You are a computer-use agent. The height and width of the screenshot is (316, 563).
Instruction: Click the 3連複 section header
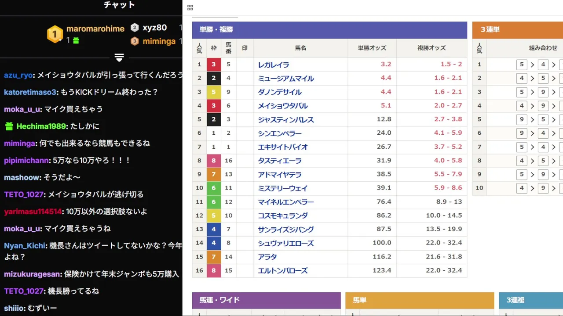click(531, 301)
